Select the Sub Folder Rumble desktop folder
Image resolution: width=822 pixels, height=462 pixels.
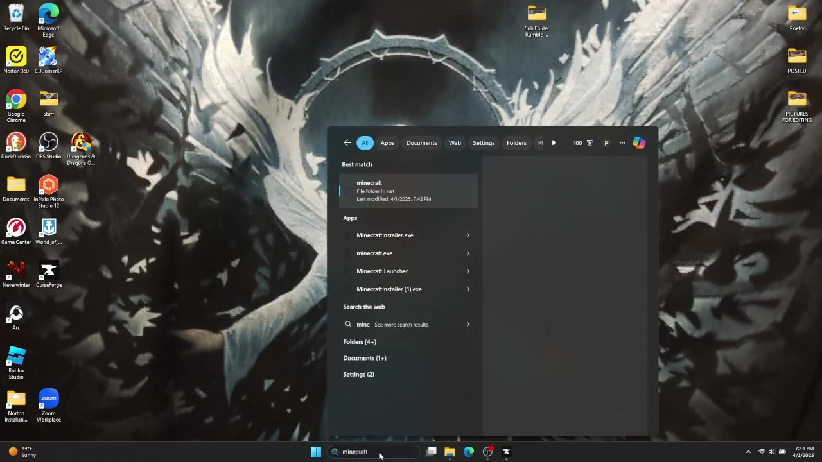(537, 21)
